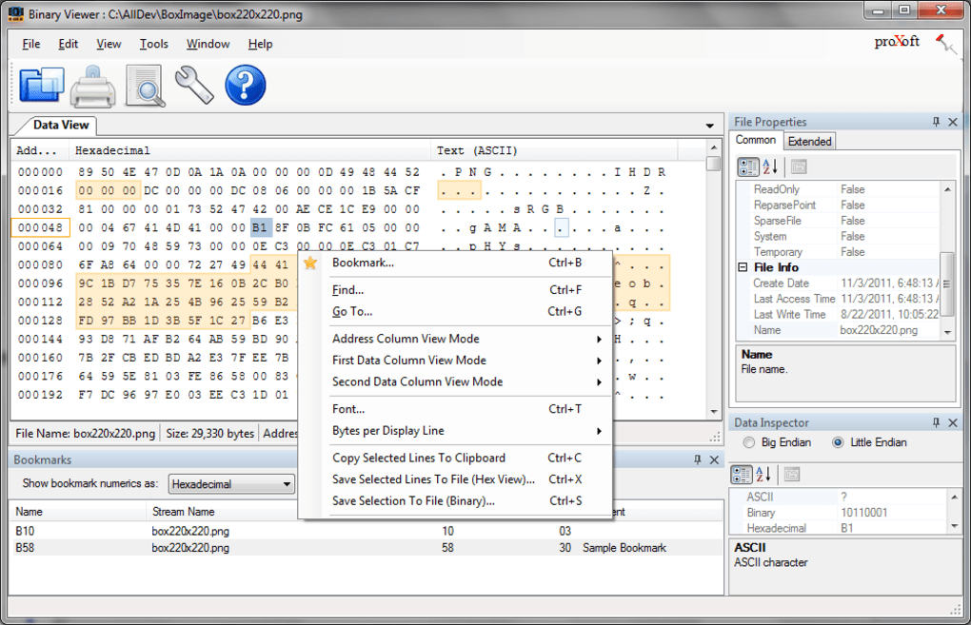Open the Tools menu in the menu bar
The image size is (971, 625).
pos(153,44)
